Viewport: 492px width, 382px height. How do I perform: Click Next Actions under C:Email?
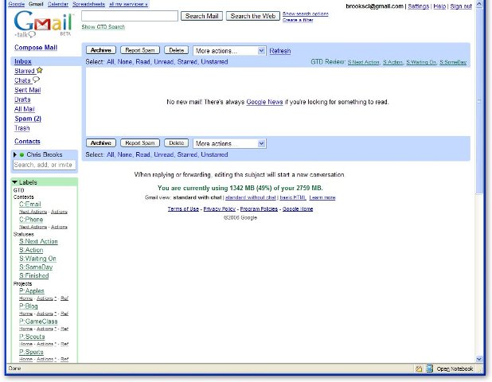tap(33, 212)
